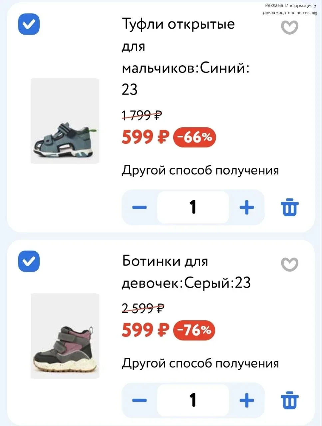Image resolution: width=322 pixels, height=426 pixels.
Task: Click the quantity field of the sandals
Action: click(x=193, y=207)
